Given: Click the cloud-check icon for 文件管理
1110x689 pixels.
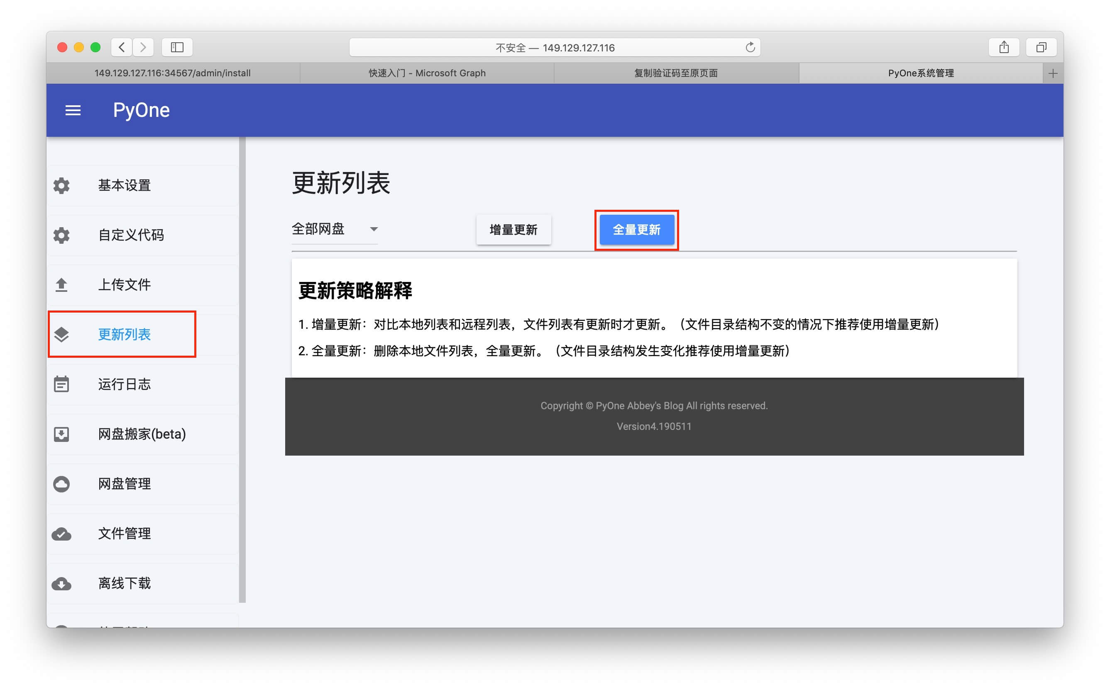Looking at the screenshot, I should [x=61, y=534].
